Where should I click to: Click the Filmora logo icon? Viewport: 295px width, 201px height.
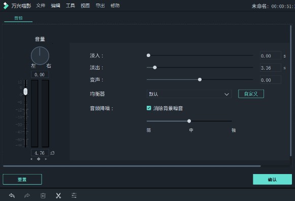click(6, 6)
